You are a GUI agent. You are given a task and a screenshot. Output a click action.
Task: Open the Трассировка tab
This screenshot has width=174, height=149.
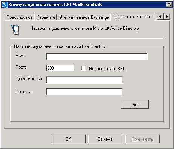pos(20,17)
